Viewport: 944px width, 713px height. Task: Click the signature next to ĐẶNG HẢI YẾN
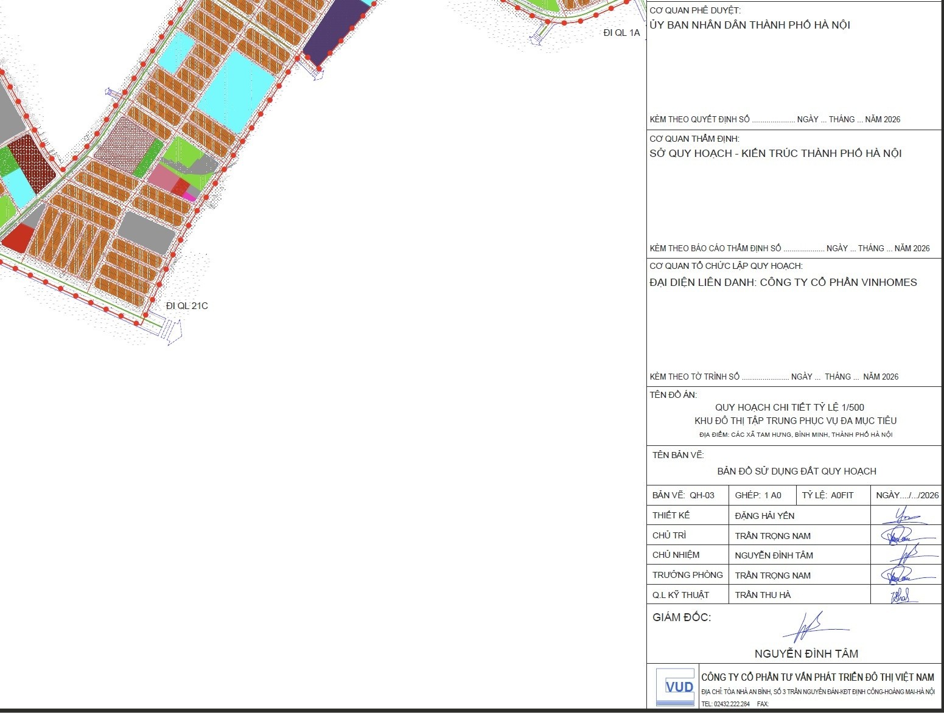tap(905, 516)
